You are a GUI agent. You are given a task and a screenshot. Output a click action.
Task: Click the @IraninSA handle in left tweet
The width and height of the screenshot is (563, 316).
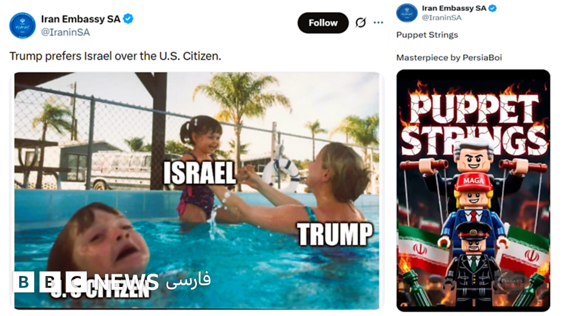pyautogui.click(x=65, y=32)
